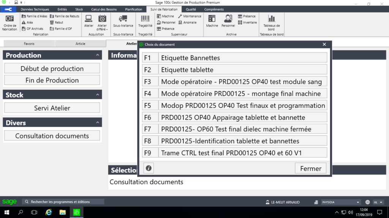Open the Qualité ribbon tab

pos(191,9)
